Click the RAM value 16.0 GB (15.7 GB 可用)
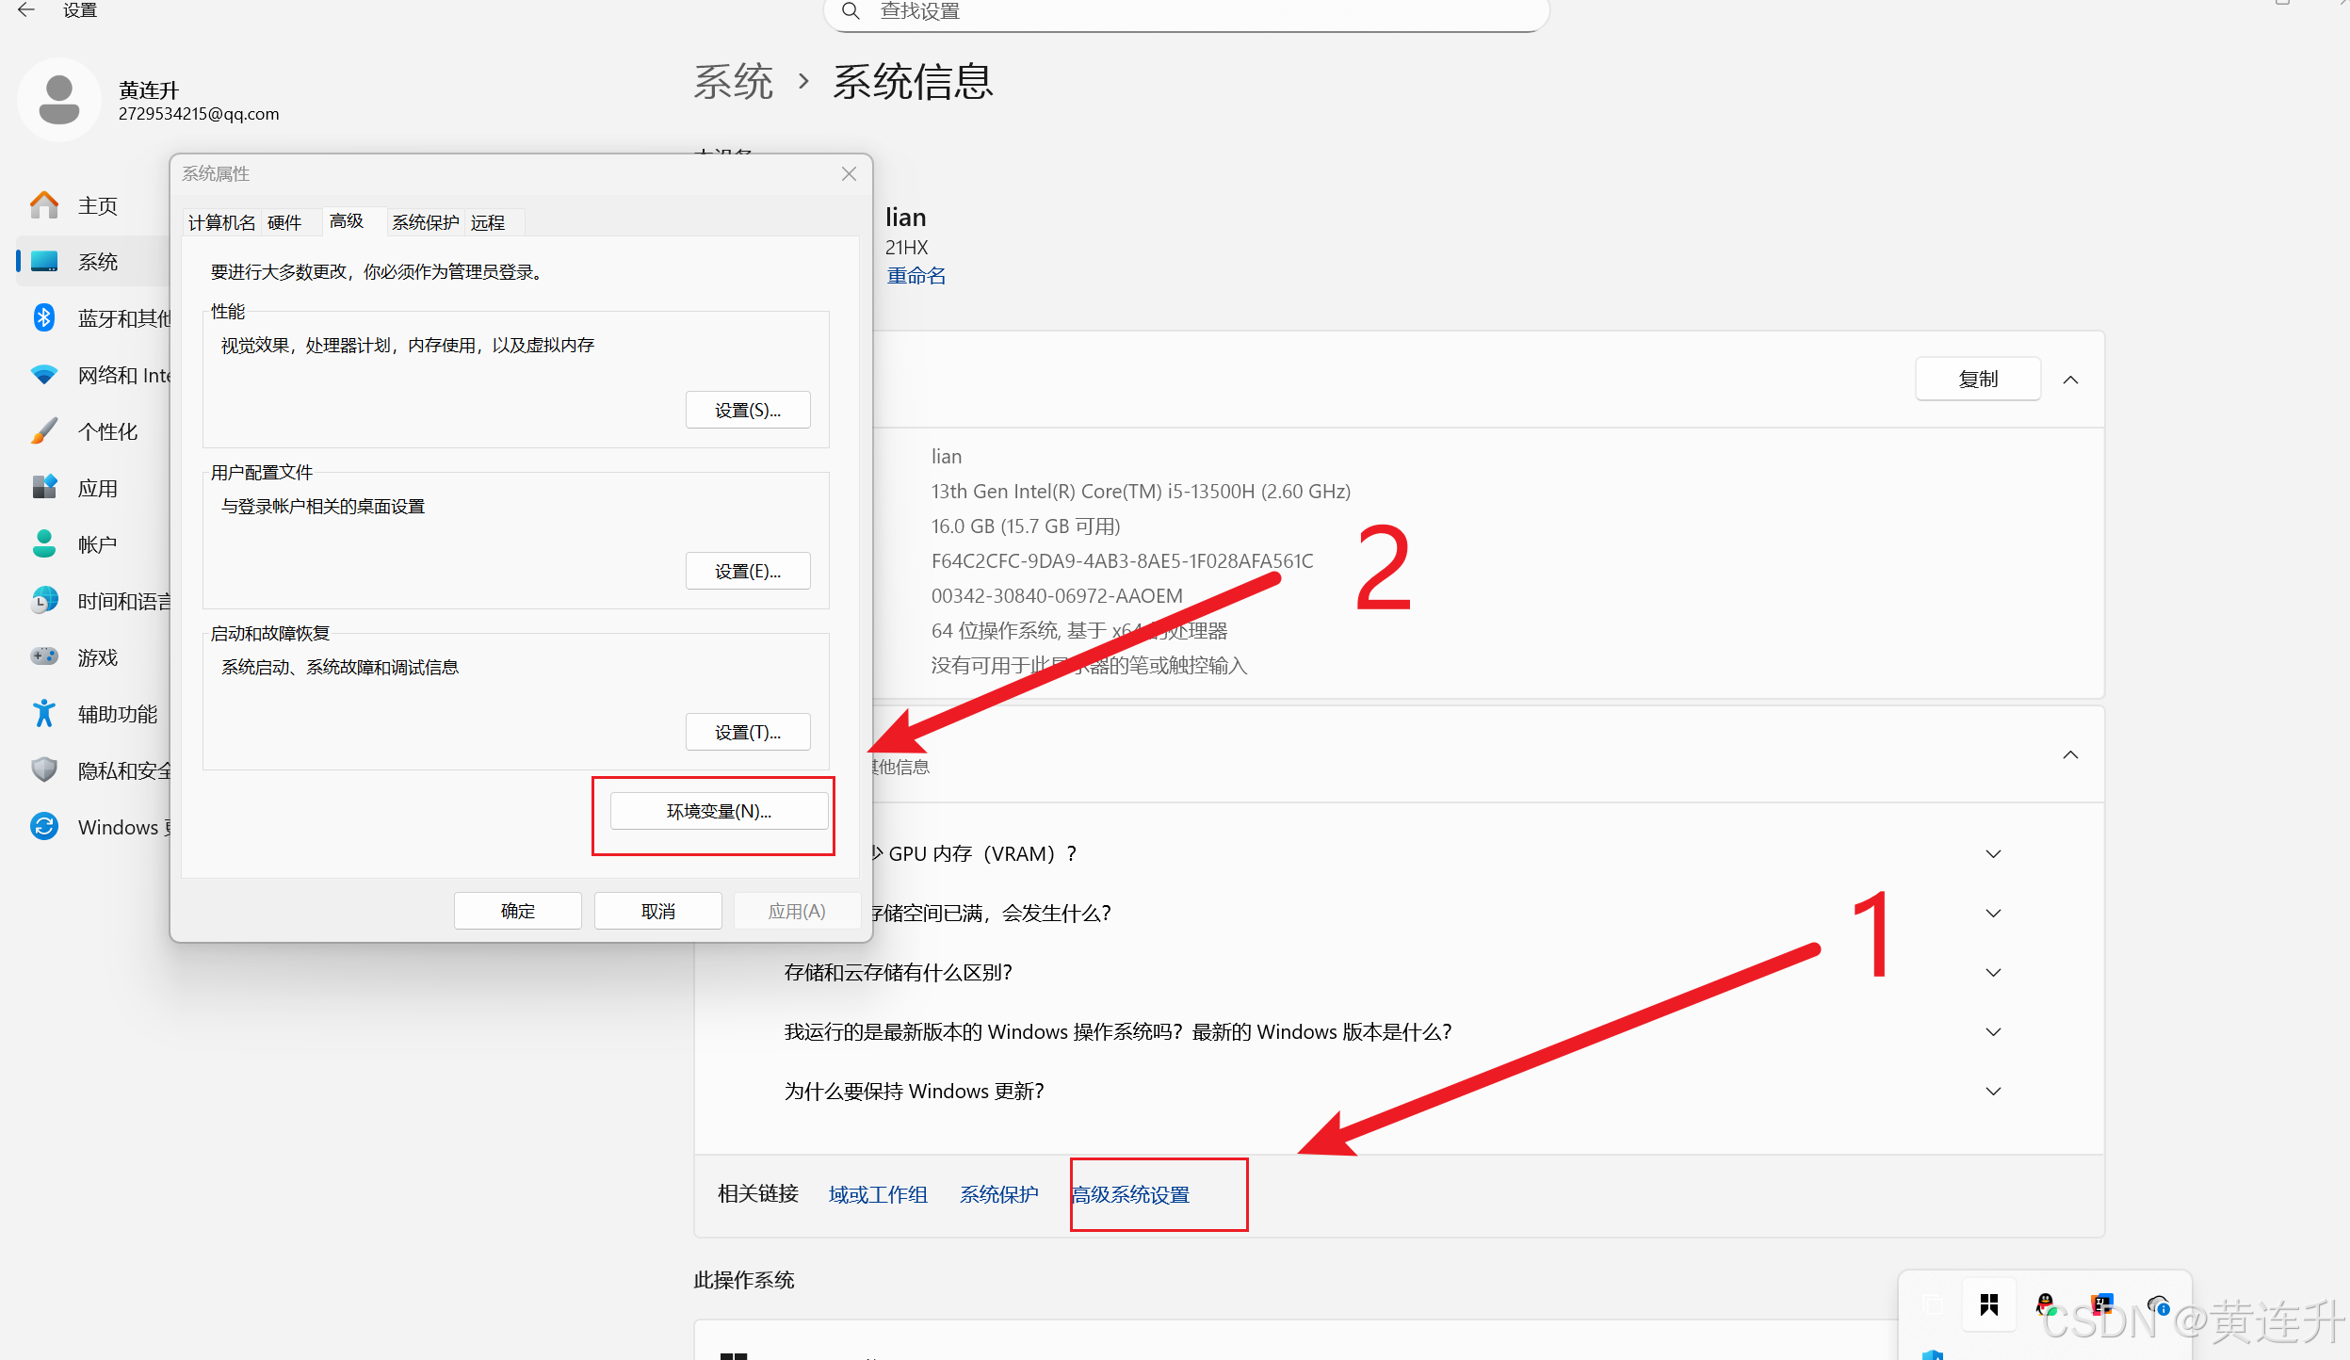2350x1360 pixels. click(1026, 526)
